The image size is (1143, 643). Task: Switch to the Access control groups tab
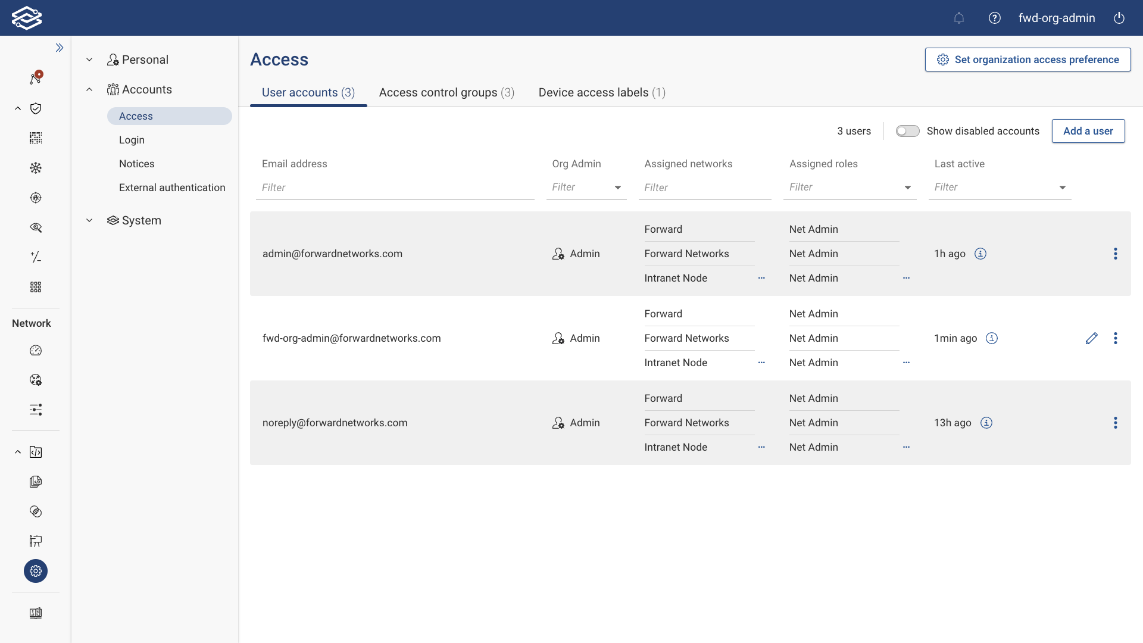[x=446, y=93]
